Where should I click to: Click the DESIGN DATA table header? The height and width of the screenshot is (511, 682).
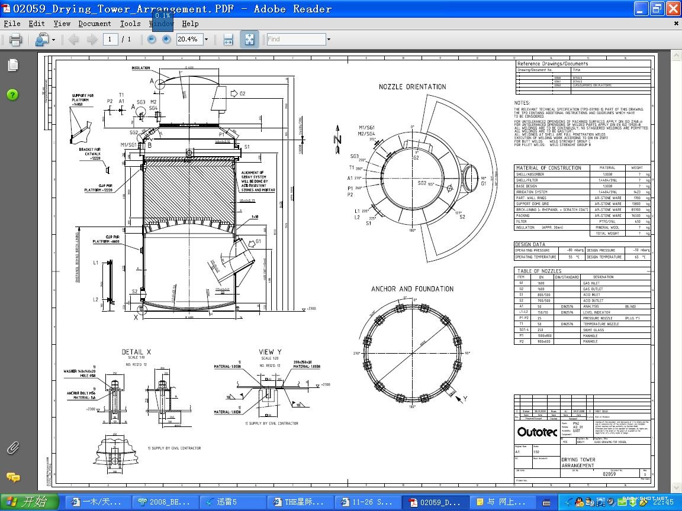pos(530,244)
